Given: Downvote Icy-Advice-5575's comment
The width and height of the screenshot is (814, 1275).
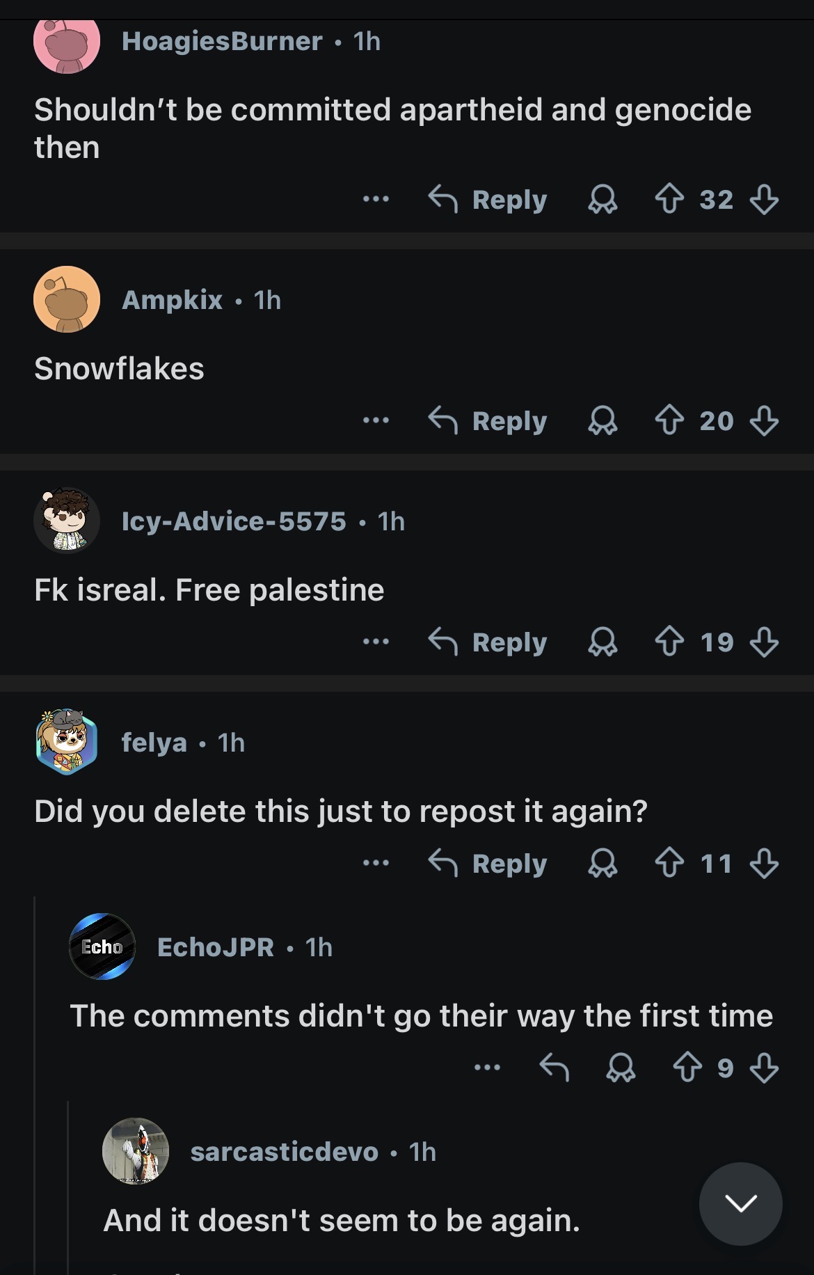Looking at the screenshot, I should (x=764, y=642).
